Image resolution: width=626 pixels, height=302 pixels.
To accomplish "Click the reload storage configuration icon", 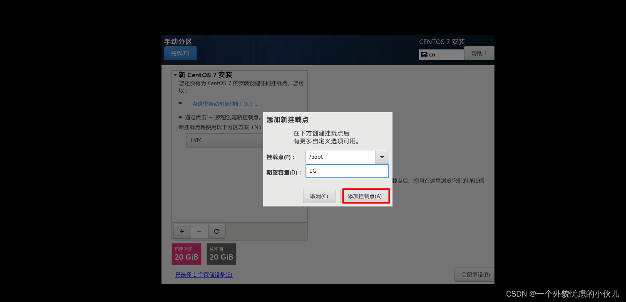I will 216,231.
